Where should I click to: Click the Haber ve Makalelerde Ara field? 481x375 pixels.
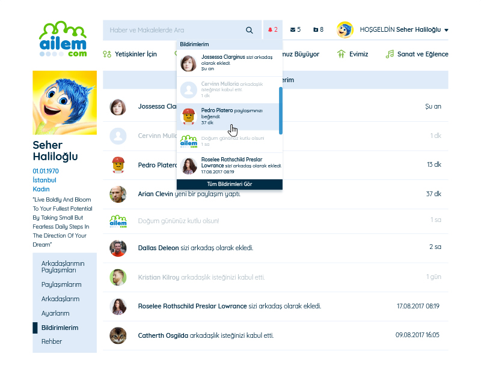pos(171,30)
